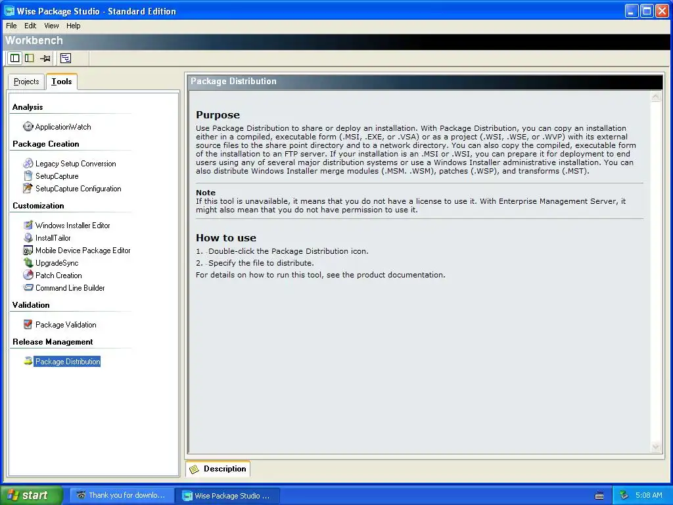Click the Note heading in description
This screenshot has height=505, width=673.
click(x=206, y=193)
